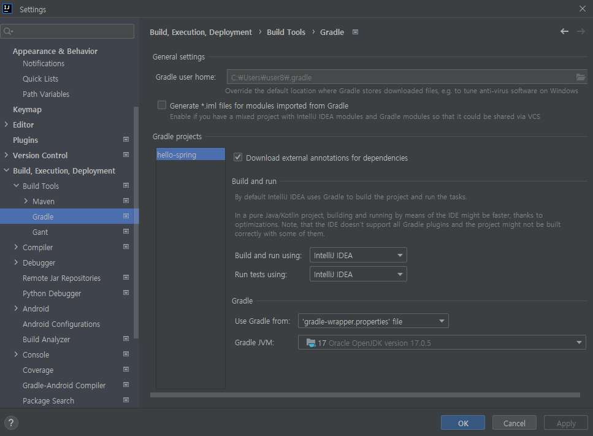Click project icon beside Gradle-Android Compiler
The width and height of the screenshot is (593, 436).
coord(126,384)
